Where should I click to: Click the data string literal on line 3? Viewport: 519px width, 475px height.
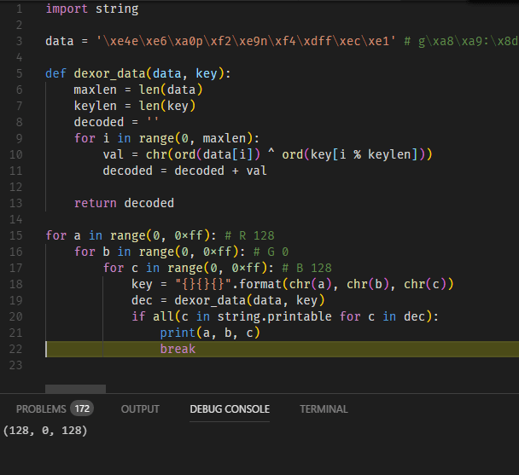click(246, 41)
